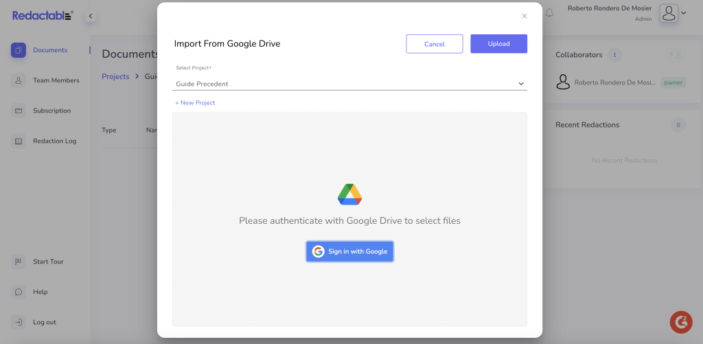Image resolution: width=703 pixels, height=344 pixels.
Task: Click the Redactable logo
Action: (43, 15)
